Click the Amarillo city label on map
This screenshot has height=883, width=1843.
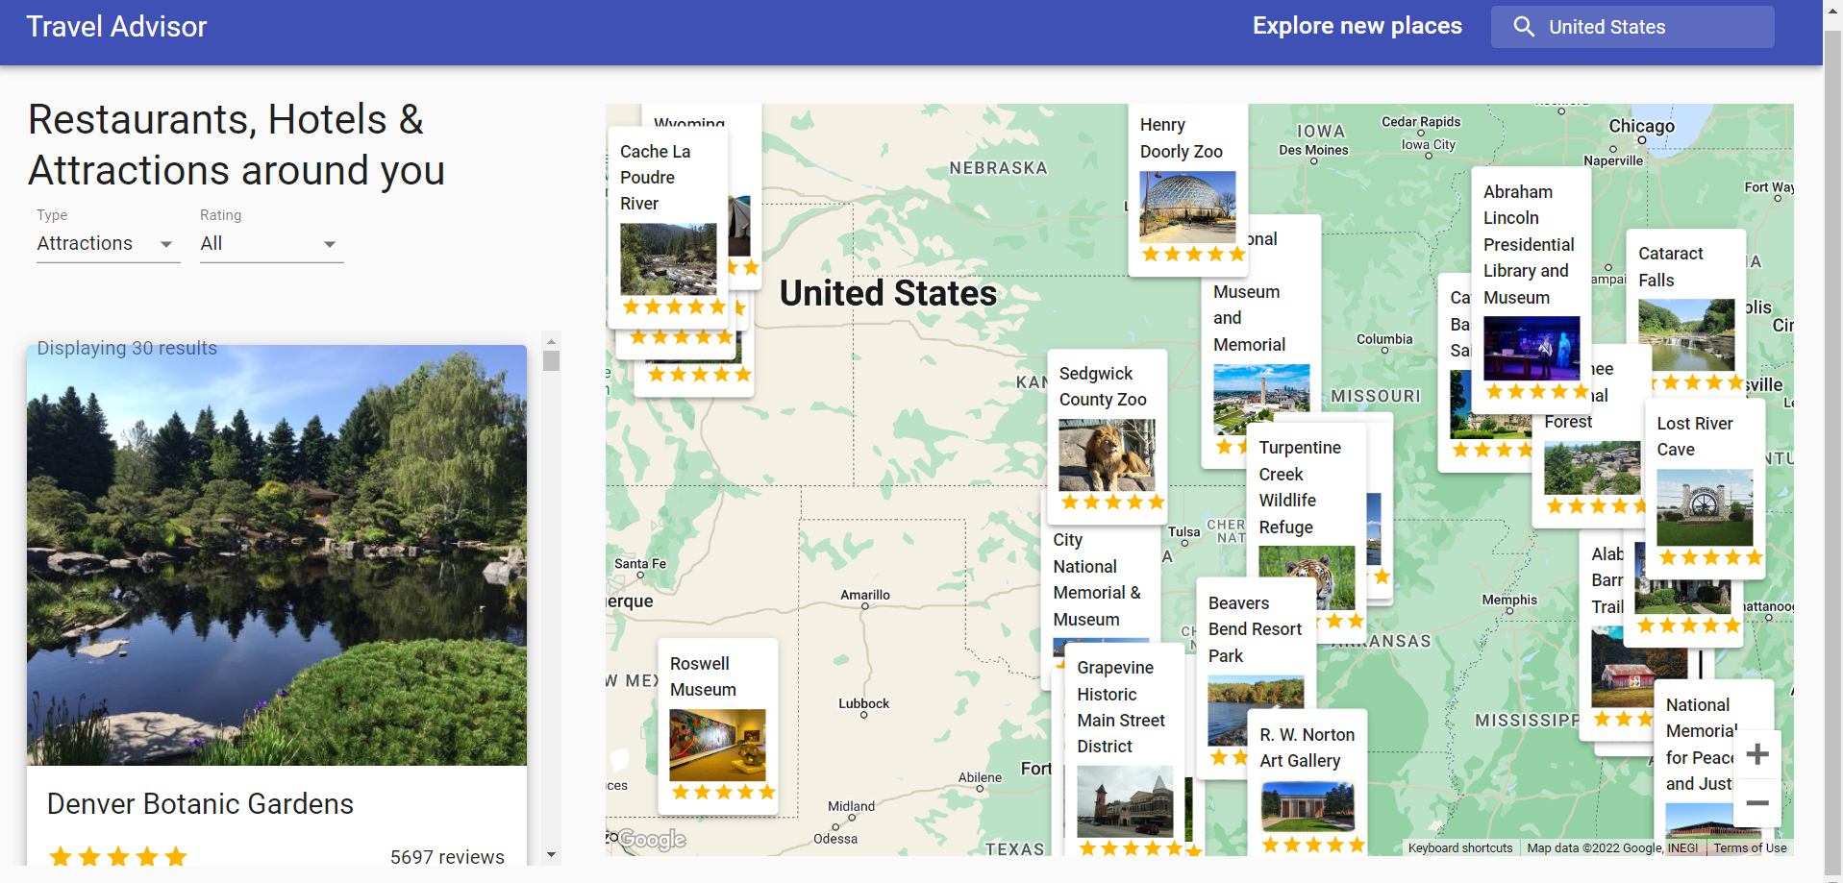coord(865,595)
